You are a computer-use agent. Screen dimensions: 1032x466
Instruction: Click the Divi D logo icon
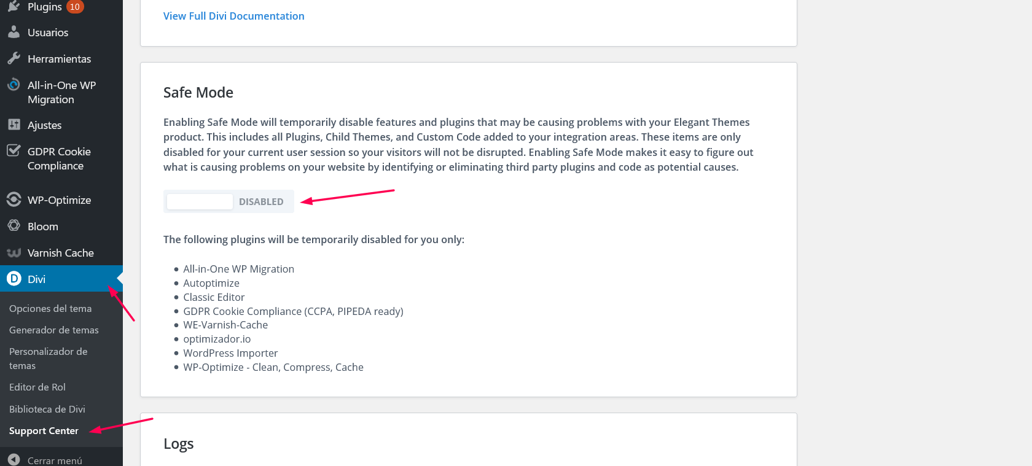pos(14,278)
